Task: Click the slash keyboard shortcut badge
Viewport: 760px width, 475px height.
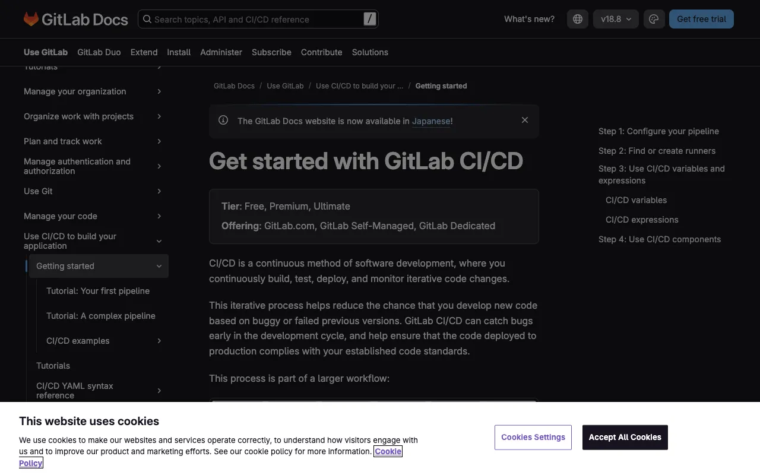Action: pos(369,18)
